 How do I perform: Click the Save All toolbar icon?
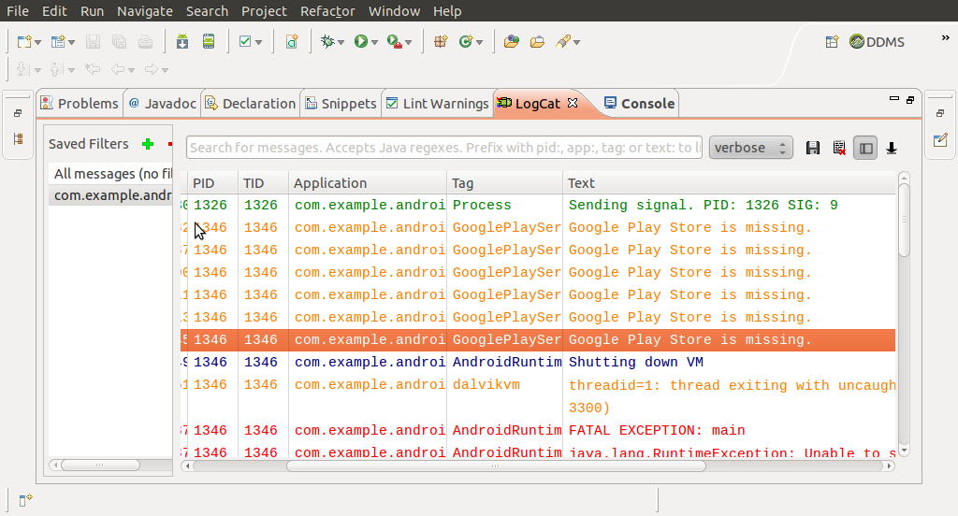pyautogui.click(x=119, y=41)
